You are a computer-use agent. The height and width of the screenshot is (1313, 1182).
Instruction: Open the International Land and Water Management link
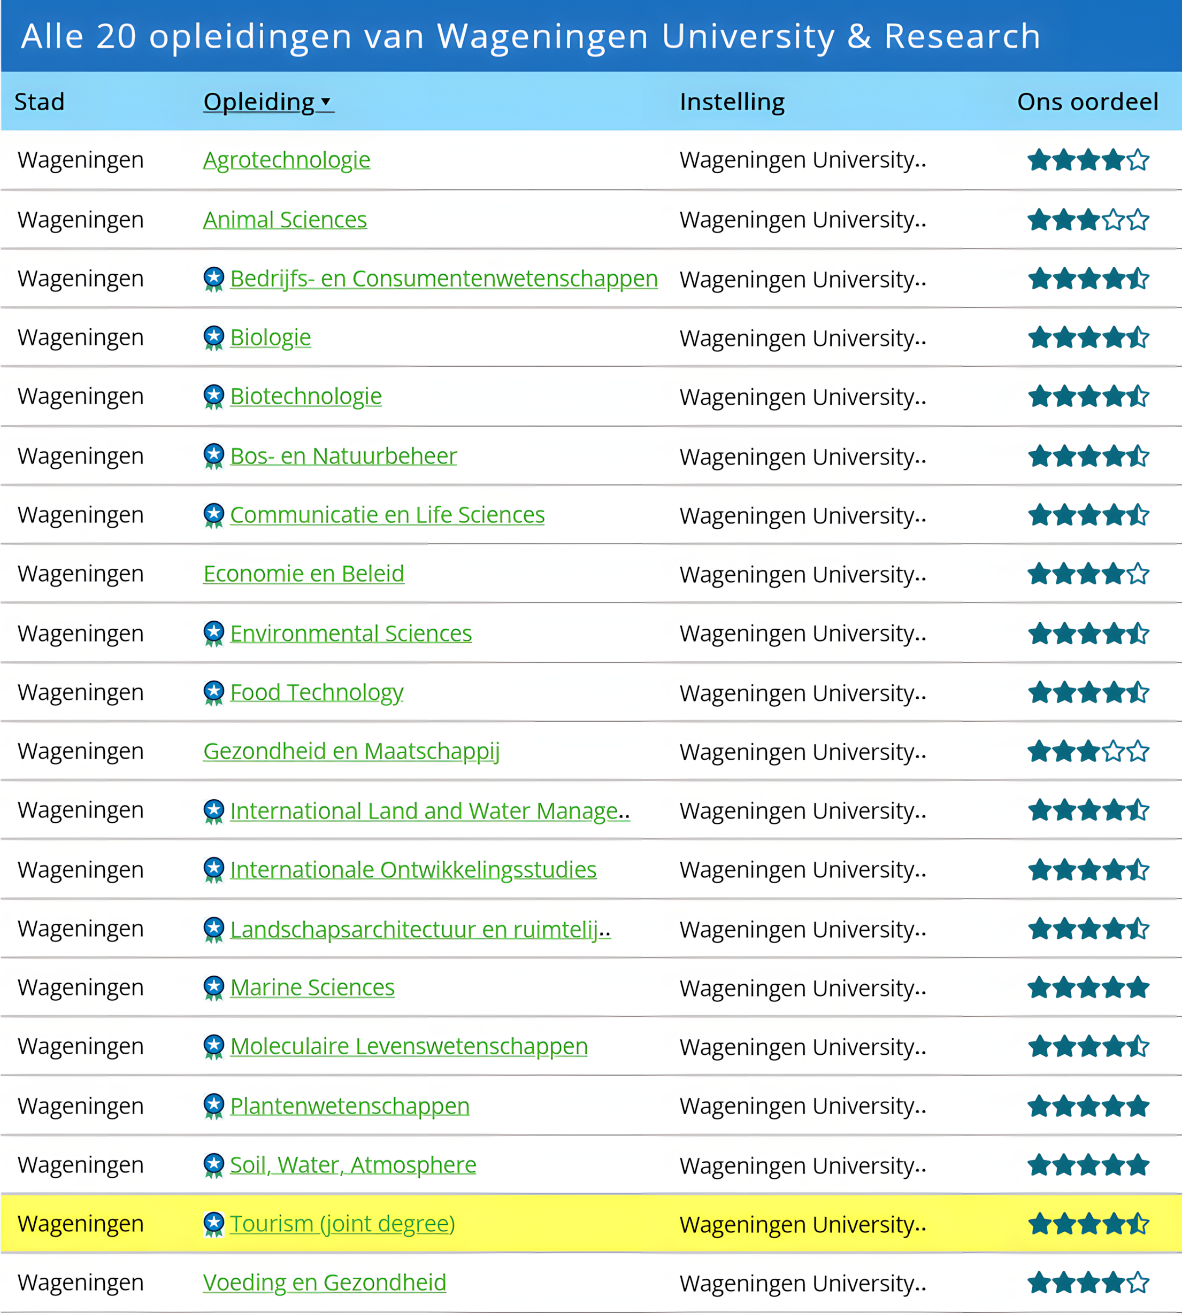[430, 812]
